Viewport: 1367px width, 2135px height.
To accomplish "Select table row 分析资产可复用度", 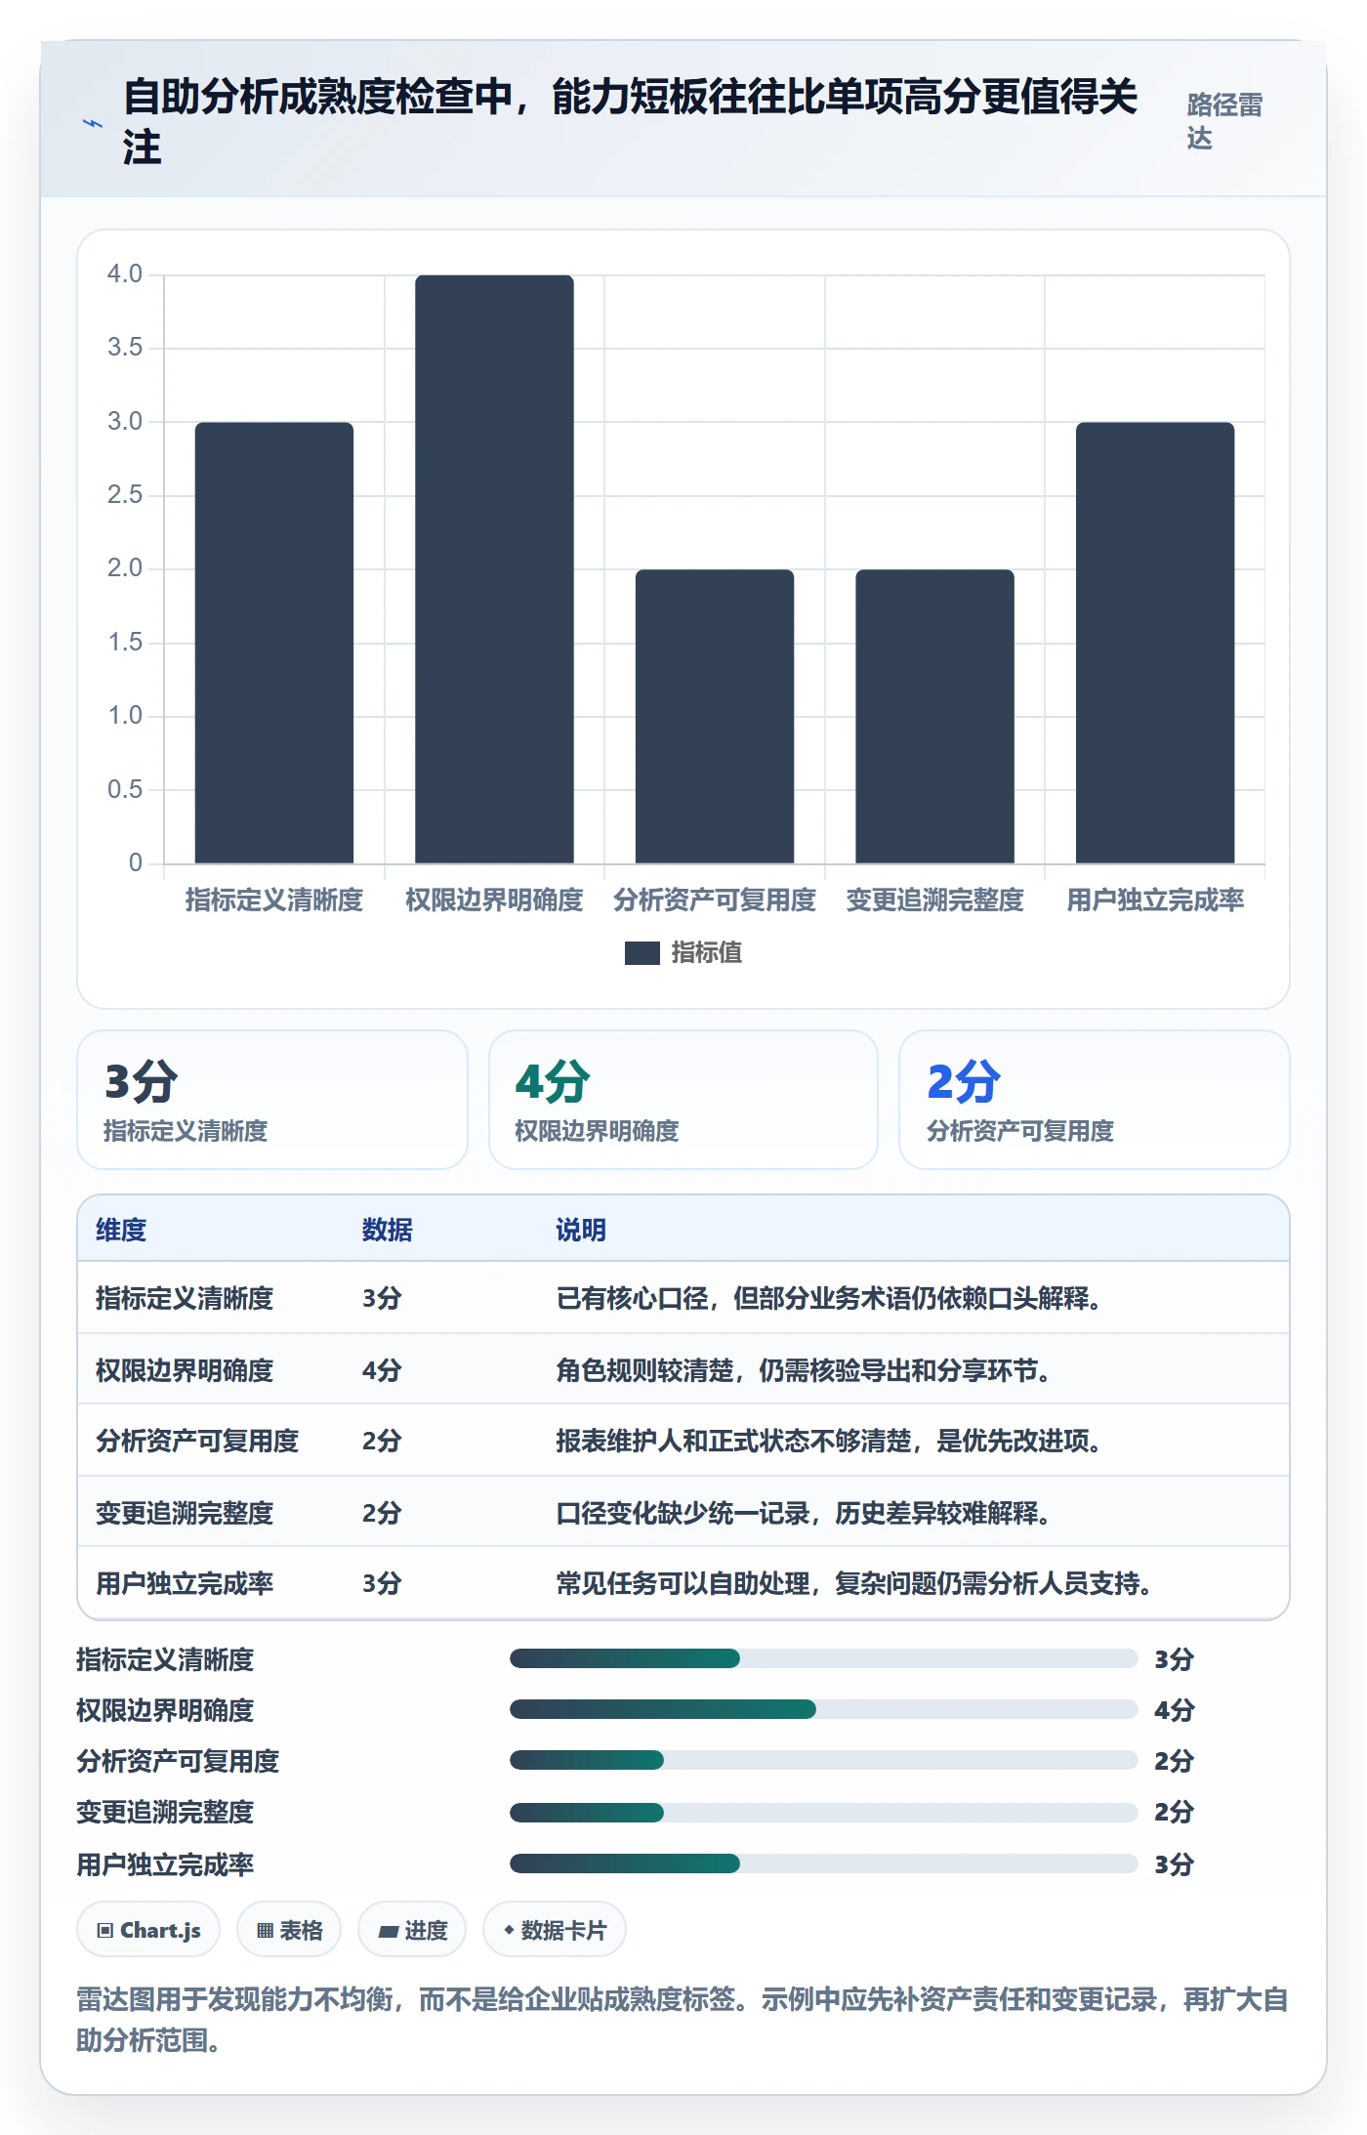I will point(683,1441).
